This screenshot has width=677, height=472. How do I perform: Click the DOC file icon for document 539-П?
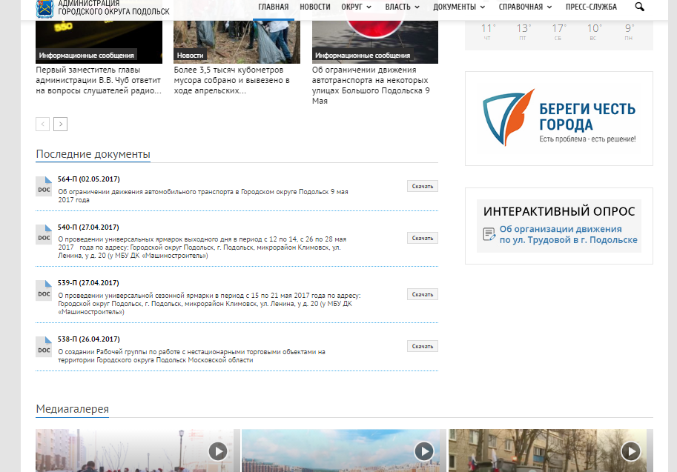(x=44, y=290)
